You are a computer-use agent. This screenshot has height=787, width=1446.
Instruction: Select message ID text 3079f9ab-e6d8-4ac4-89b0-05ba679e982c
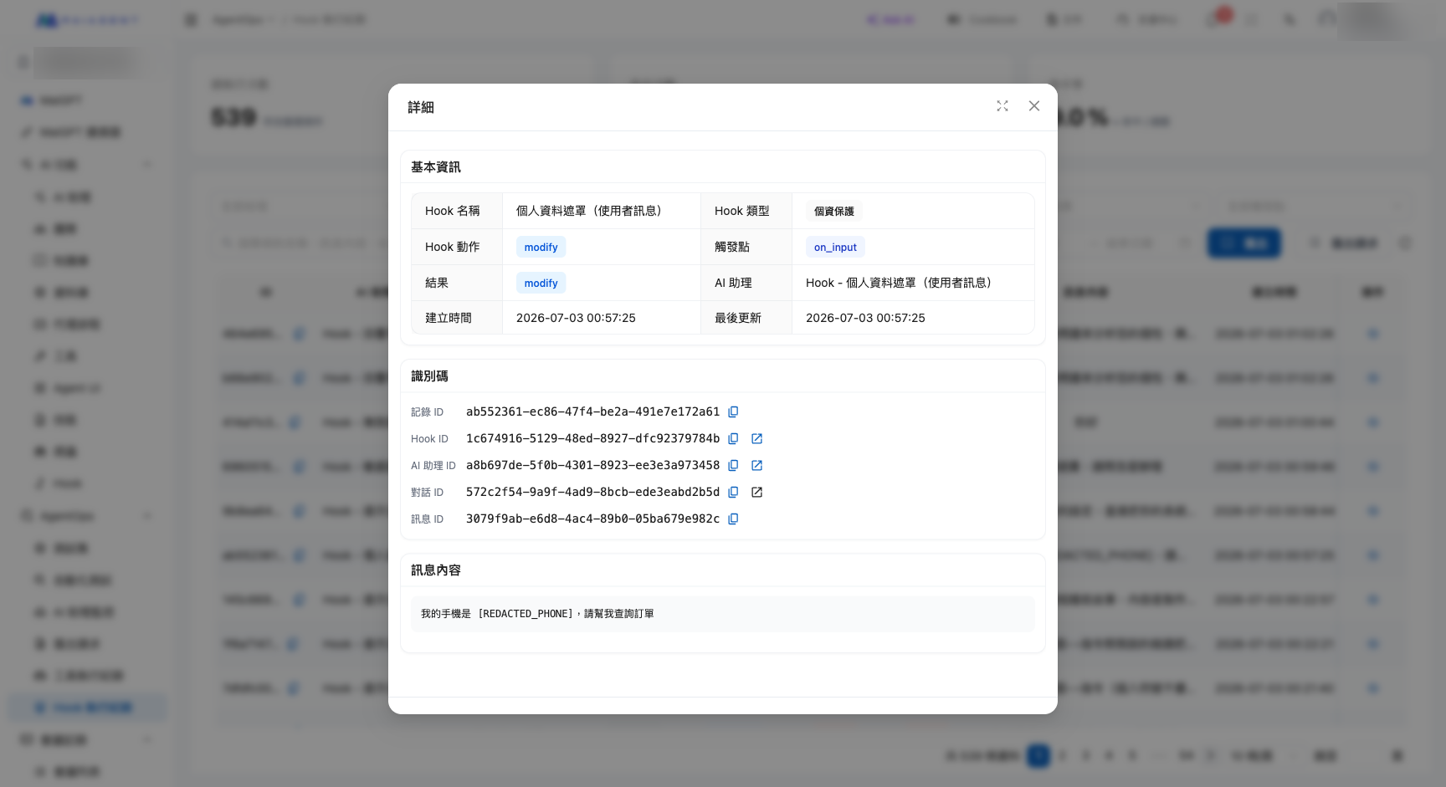[592, 519]
